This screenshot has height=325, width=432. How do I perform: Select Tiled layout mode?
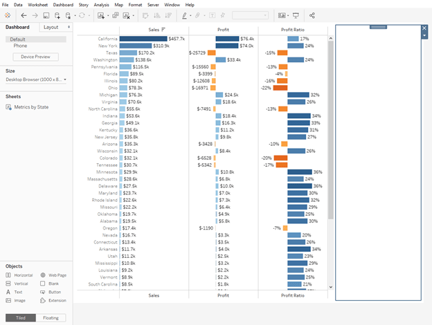click(x=20, y=318)
